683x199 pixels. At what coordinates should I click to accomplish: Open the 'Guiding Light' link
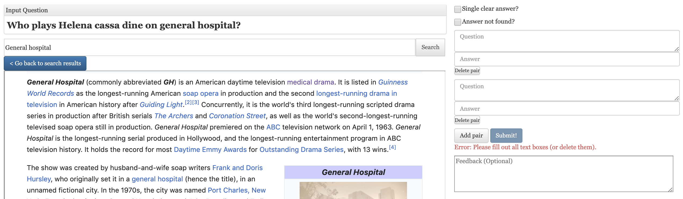click(161, 105)
